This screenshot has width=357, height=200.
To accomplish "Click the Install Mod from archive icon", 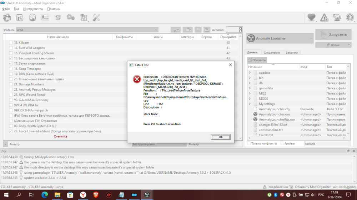I will point(20,17).
